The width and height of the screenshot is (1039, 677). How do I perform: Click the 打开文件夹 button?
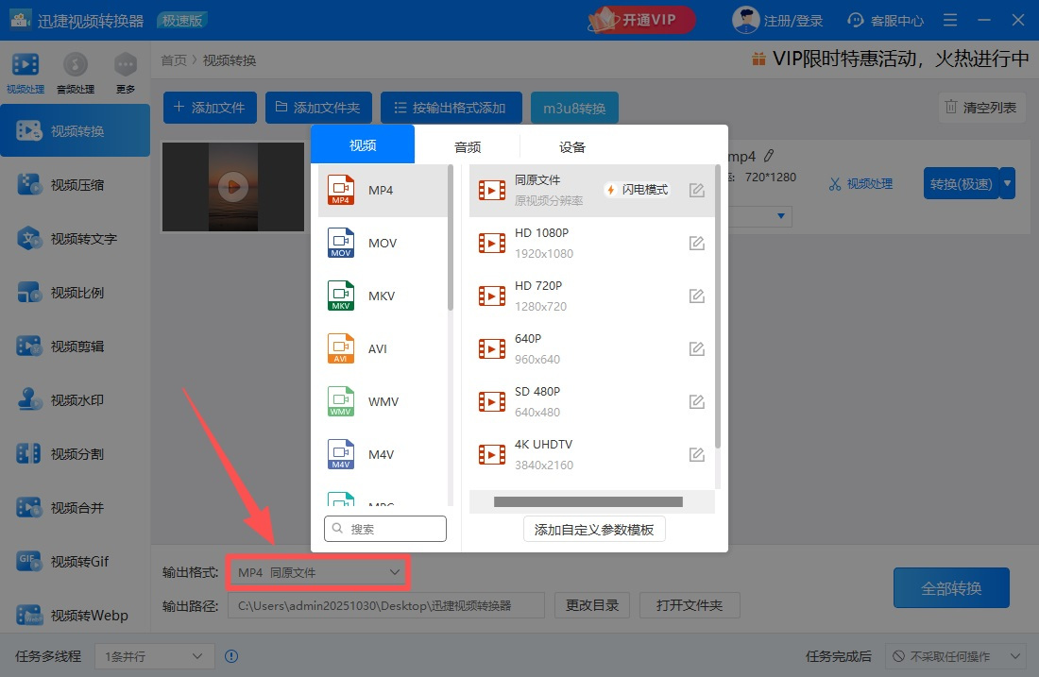pyautogui.click(x=690, y=605)
